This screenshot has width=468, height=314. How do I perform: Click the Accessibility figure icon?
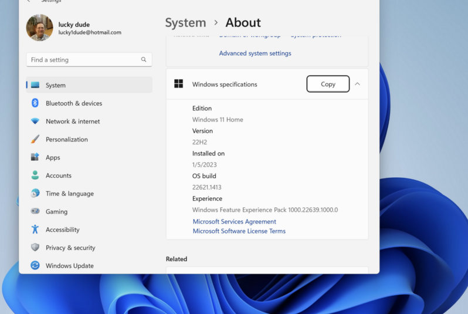pyautogui.click(x=35, y=229)
